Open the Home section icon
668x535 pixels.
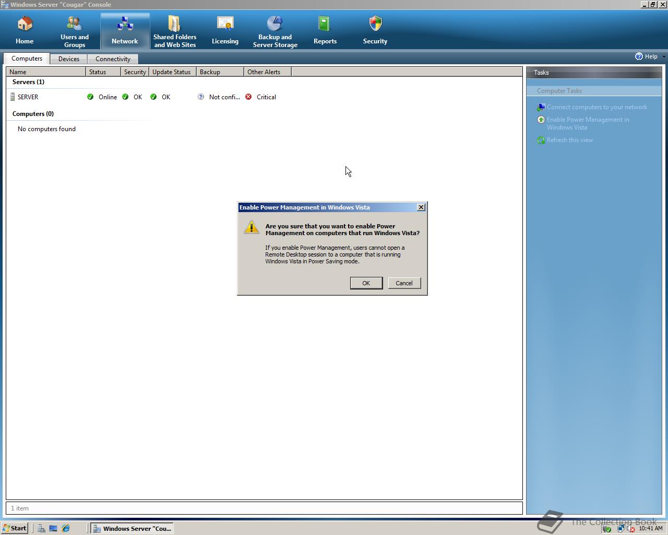[x=25, y=25]
